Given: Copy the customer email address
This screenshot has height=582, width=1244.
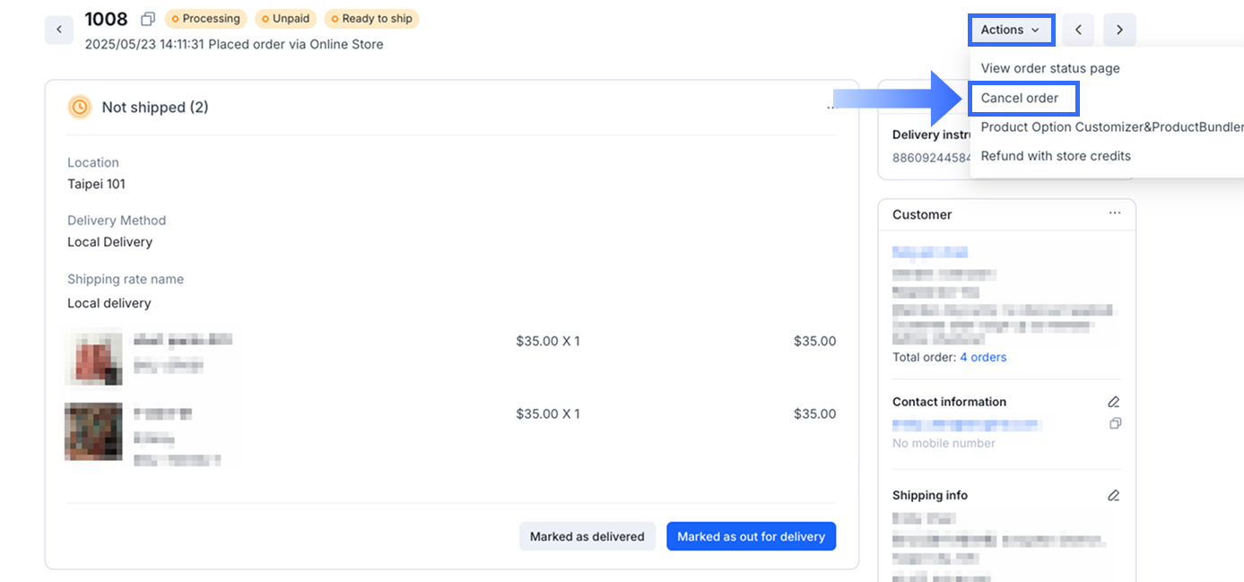Looking at the screenshot, I should (x=1115, y=423).
